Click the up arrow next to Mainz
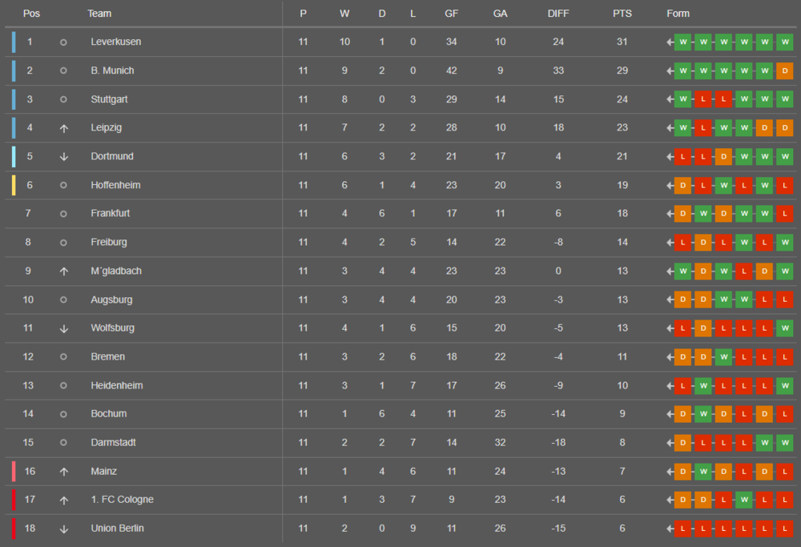Screen dimensions: 801x547 63,472
